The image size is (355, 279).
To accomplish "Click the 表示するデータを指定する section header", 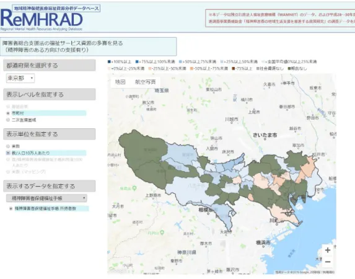I will point(50,186).
